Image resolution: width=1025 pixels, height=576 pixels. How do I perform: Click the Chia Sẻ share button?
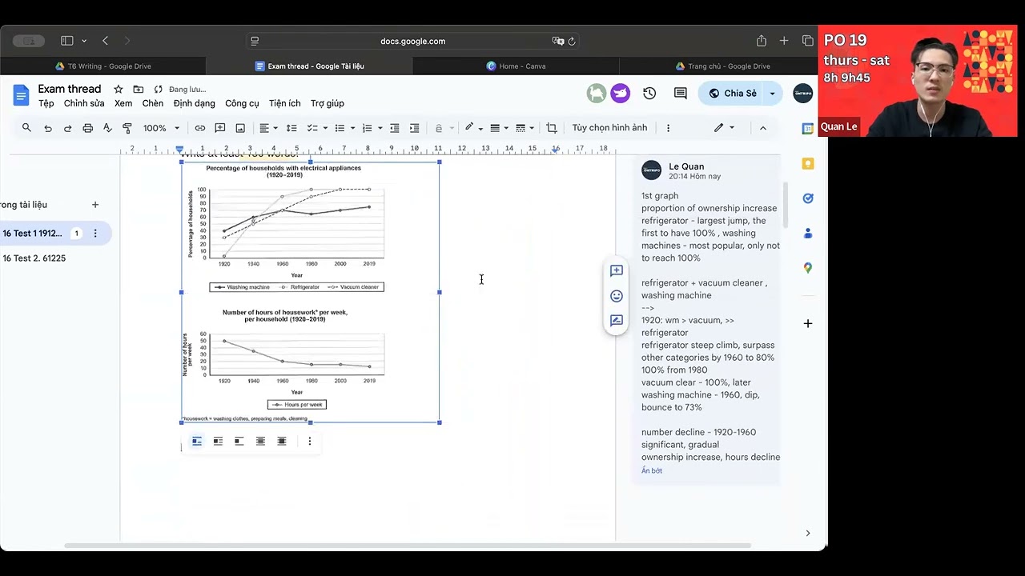pyautogui.click(x=732, y=94)
